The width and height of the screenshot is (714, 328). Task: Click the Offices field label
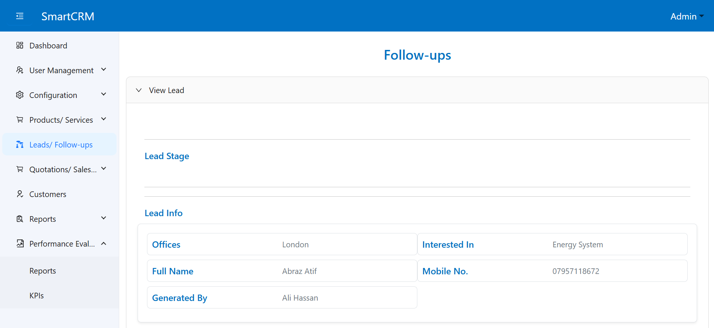tap(166, 245)
